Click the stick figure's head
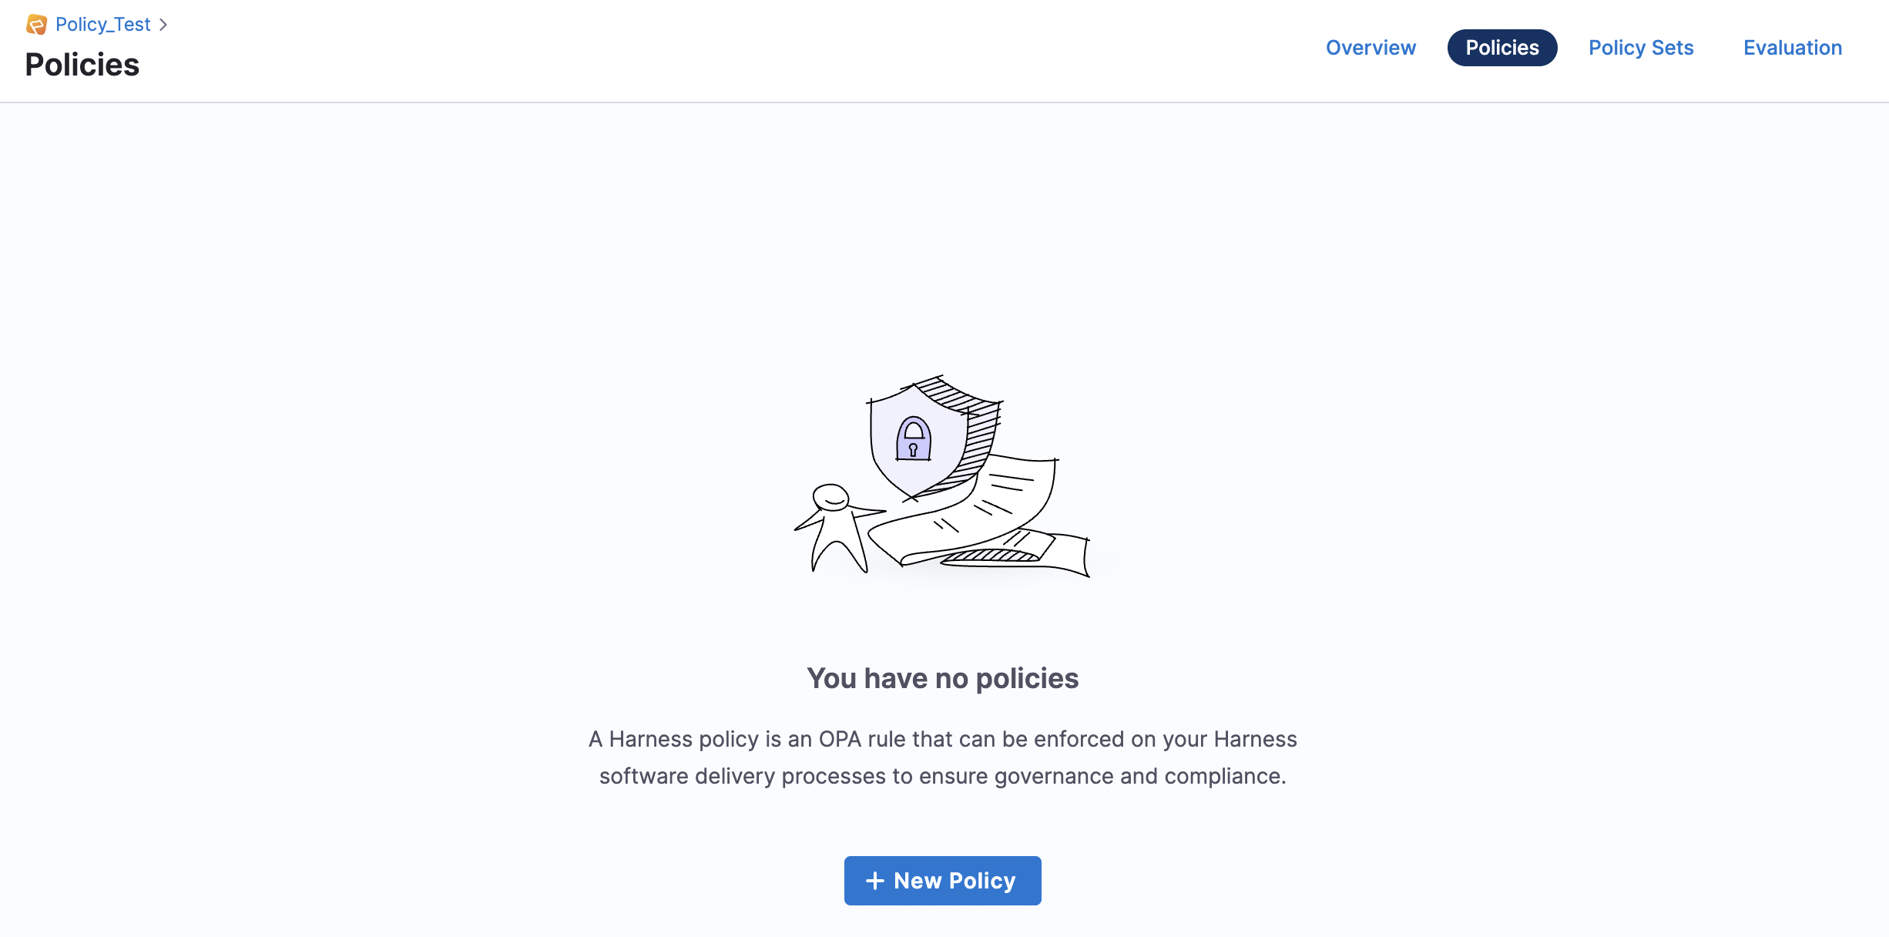This screenshot has height=937, width=1889. [x=831, y=498]
